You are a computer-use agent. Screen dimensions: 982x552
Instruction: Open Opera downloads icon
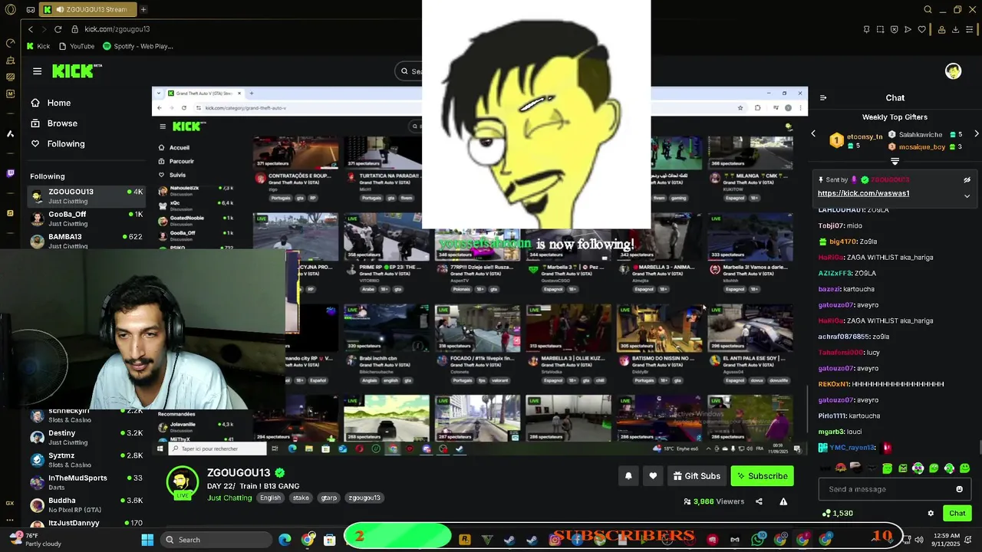(956, 29)
